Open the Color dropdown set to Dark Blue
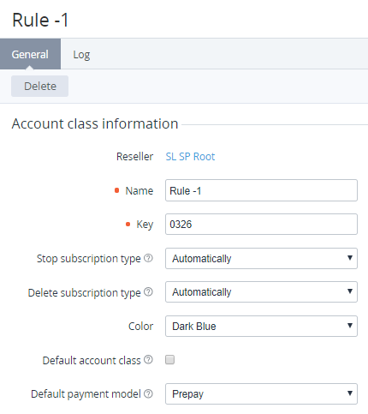368x414 pixels. pos(261,326)
